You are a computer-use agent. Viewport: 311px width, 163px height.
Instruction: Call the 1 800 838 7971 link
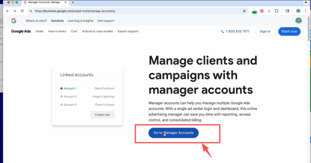pyautogui.click(x=235, y=31)
